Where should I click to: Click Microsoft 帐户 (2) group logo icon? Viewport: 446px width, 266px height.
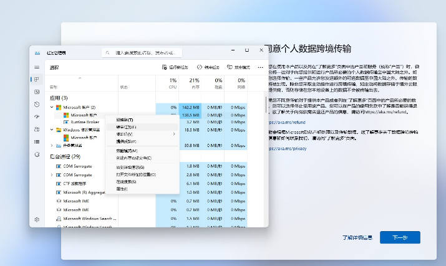click(x=59, y=107)
